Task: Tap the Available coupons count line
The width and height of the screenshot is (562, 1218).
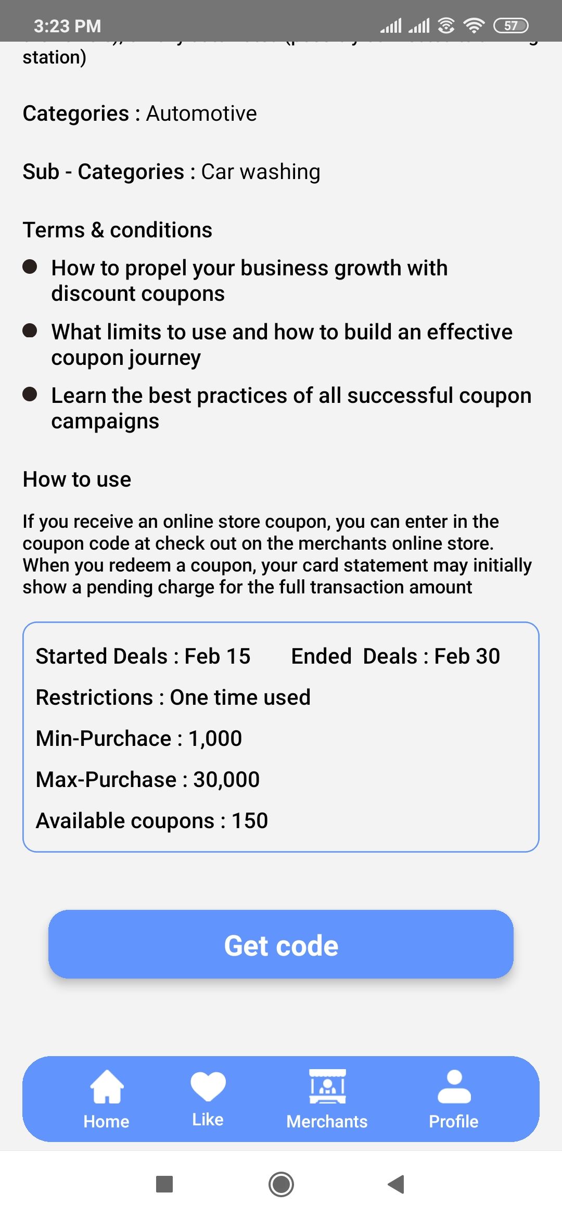Action: pyautogui.click(x=152, y=821)
